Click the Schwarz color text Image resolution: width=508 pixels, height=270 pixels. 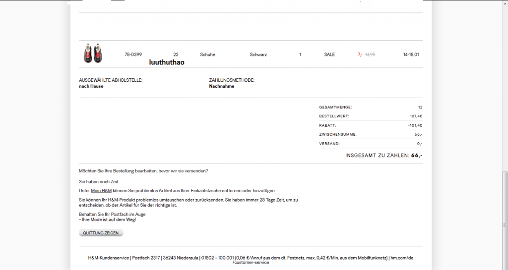tap(258, 54)
